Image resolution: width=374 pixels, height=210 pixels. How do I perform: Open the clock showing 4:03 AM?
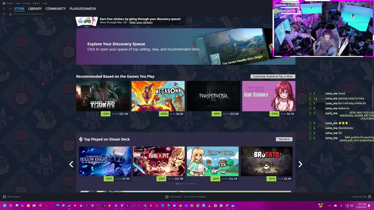coord(361,206)
